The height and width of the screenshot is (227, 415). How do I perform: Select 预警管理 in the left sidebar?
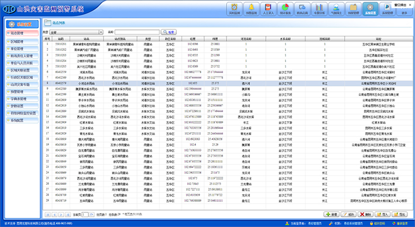coord(22,91)
